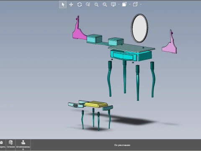Select the leftmost small shelf box
The image size is (201, 151).
click(x=94, y=39)
